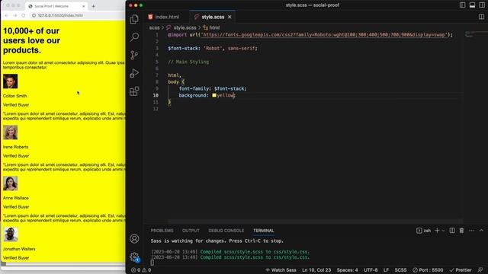Open the Accounts menu icon
This screenshot has width=488, height=274.
(x=134, y=238)
